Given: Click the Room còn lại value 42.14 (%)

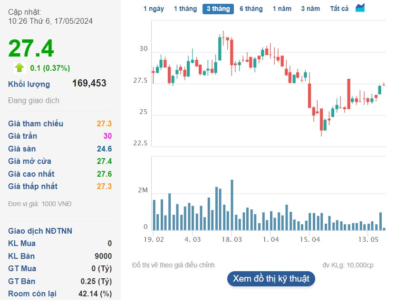Looking at the screenshot, I should [95, 294].
